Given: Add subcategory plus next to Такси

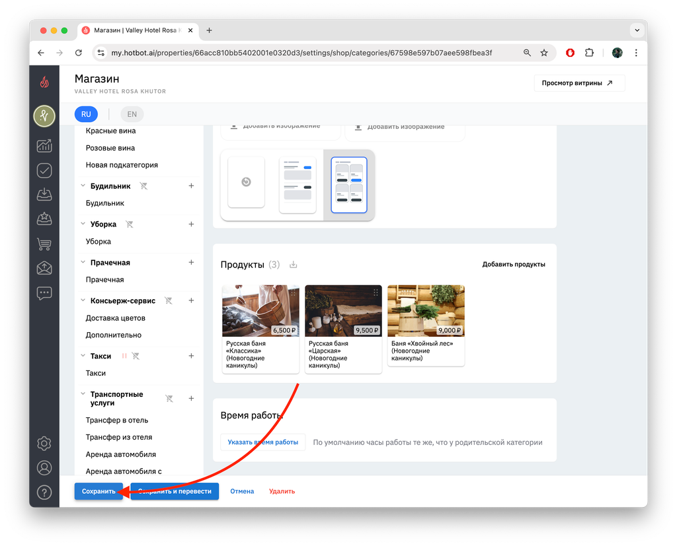Looking at the screenshot, I should coord(191,356).
